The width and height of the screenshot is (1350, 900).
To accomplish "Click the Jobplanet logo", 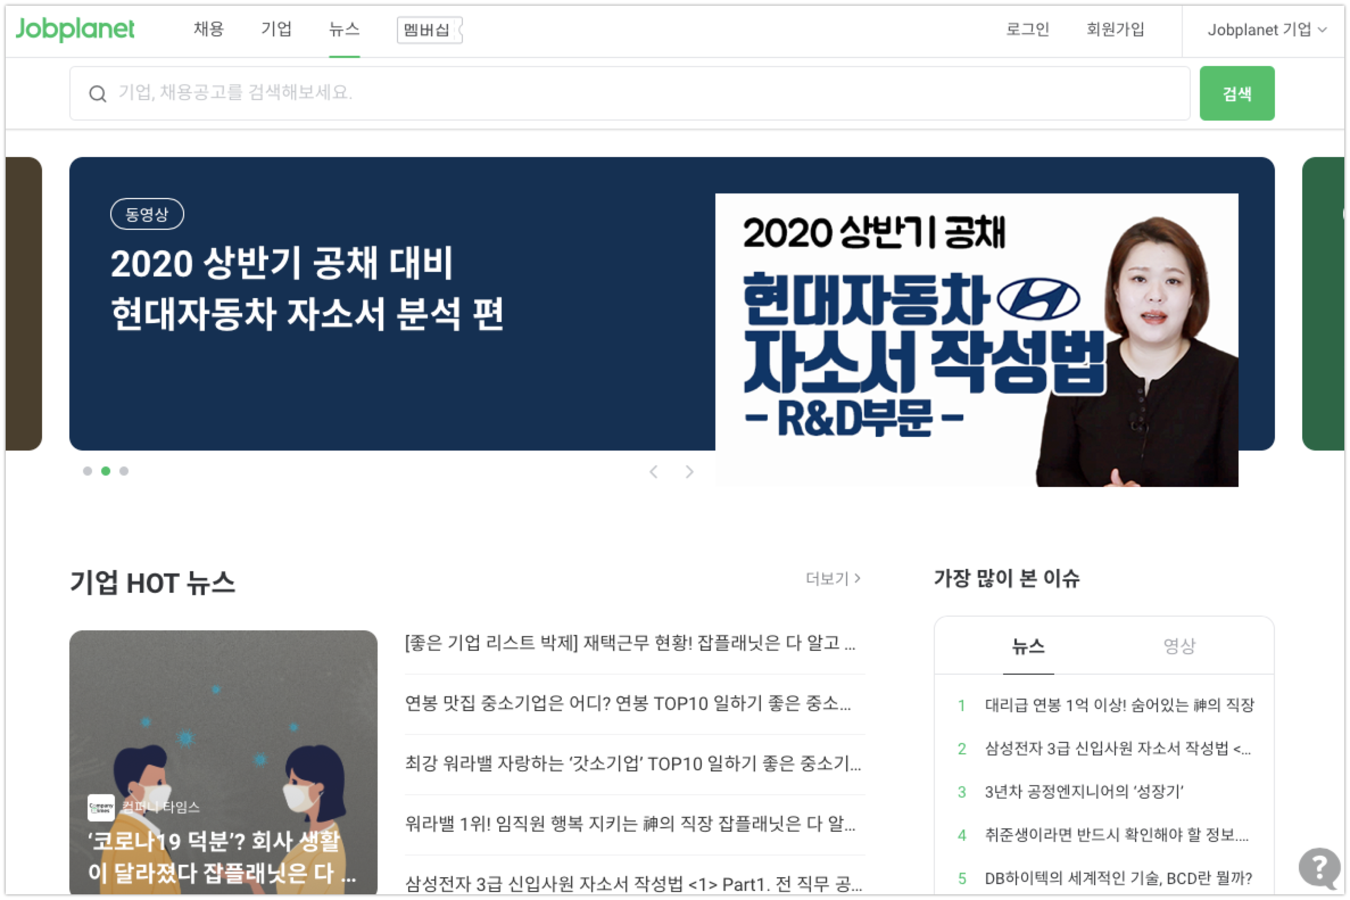I will click(74, 30).
